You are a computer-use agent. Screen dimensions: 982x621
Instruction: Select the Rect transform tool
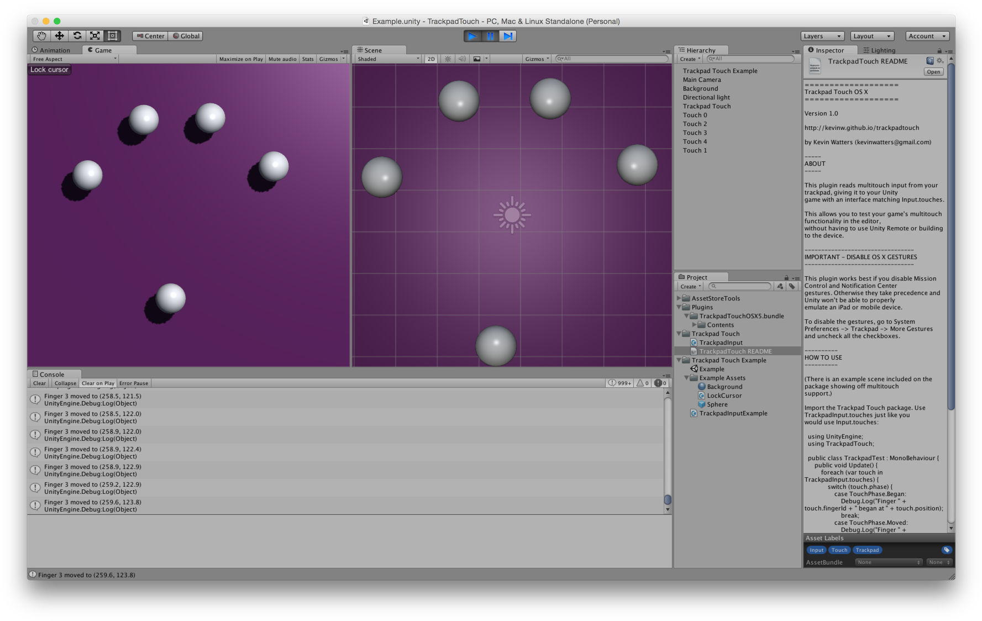pyautogui.click(x=112, y=35)
